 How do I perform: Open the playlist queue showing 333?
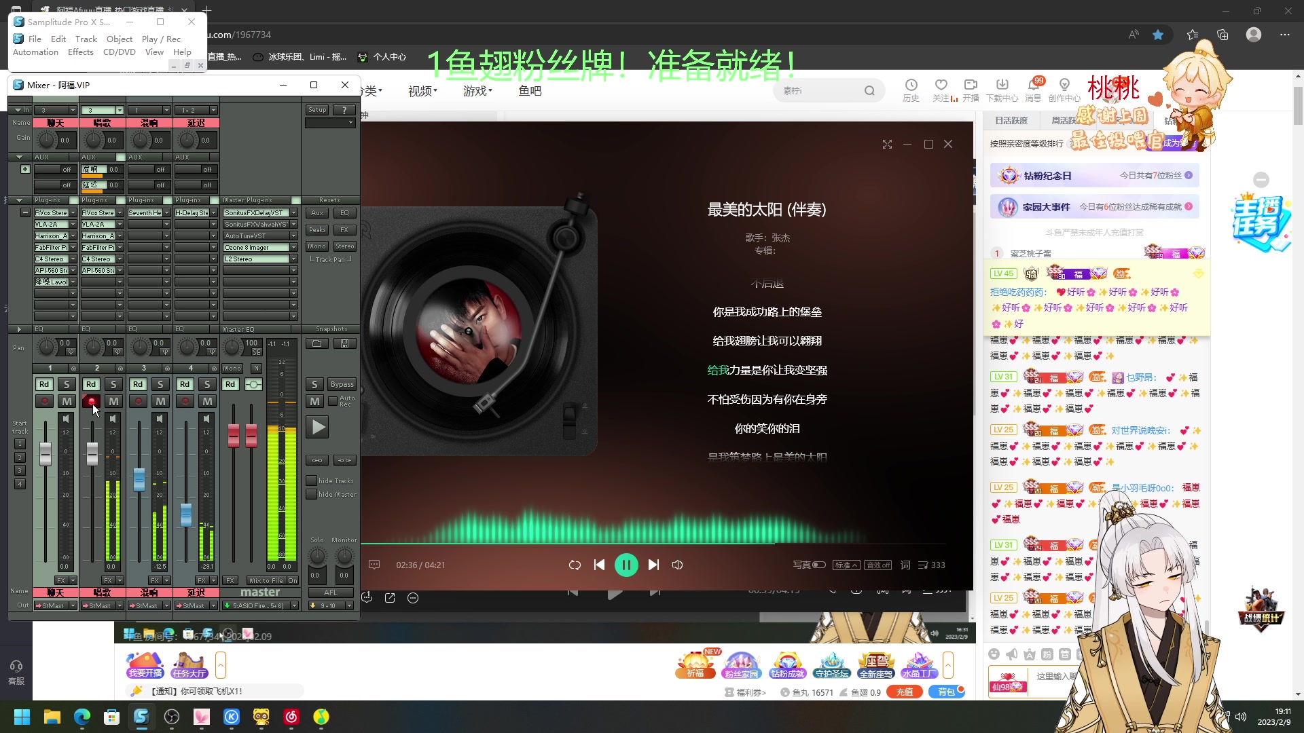pyautogui.click(x=932, y=565)
